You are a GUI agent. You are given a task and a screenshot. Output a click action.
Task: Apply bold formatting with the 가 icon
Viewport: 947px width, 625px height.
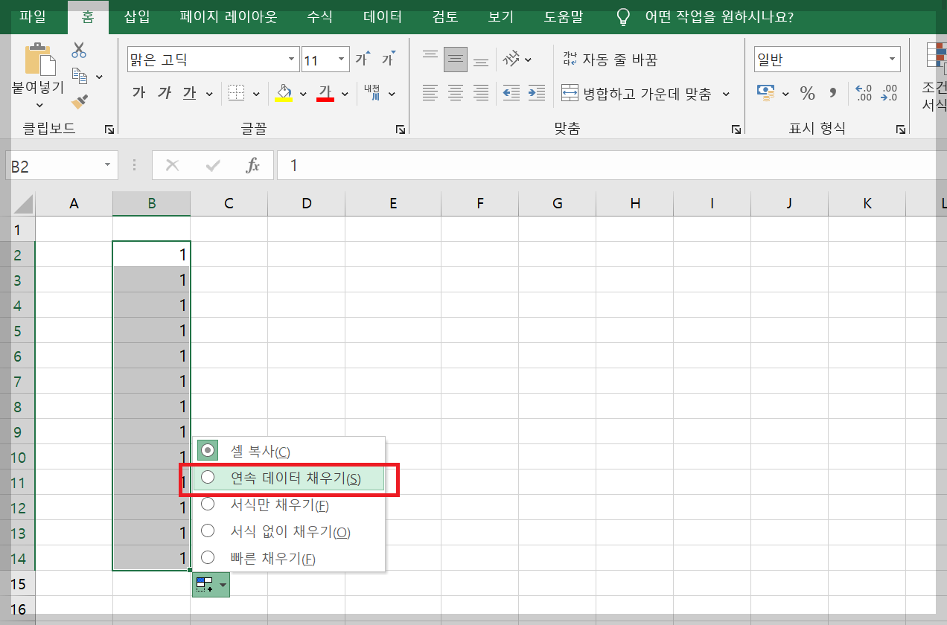click(x=138, y=92)
